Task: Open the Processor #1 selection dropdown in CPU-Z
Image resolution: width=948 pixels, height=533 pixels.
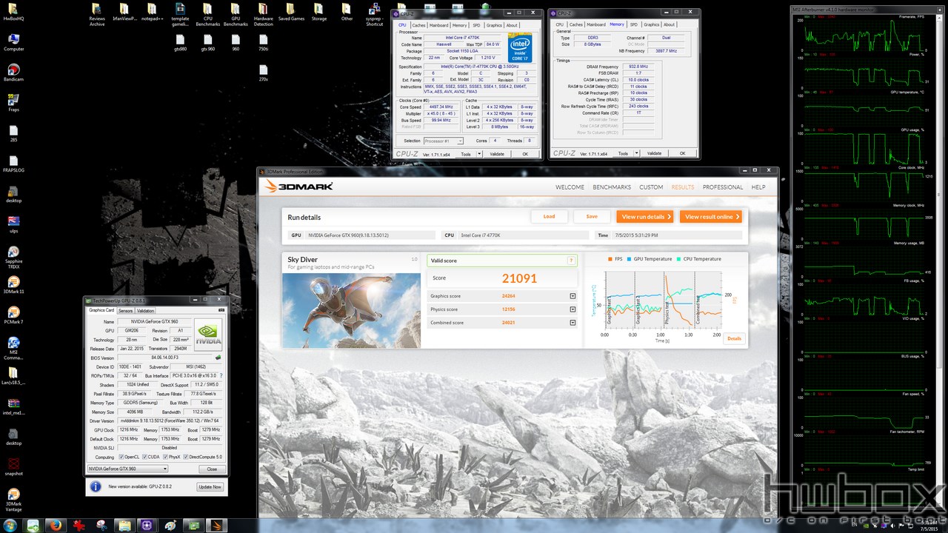Action: tap(444, 141)
